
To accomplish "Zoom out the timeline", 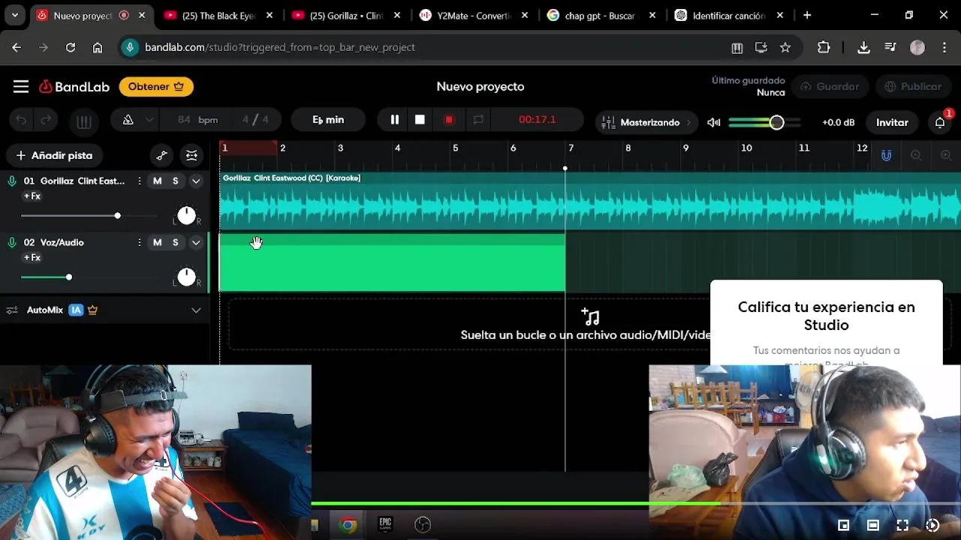I will pos(916,156).
